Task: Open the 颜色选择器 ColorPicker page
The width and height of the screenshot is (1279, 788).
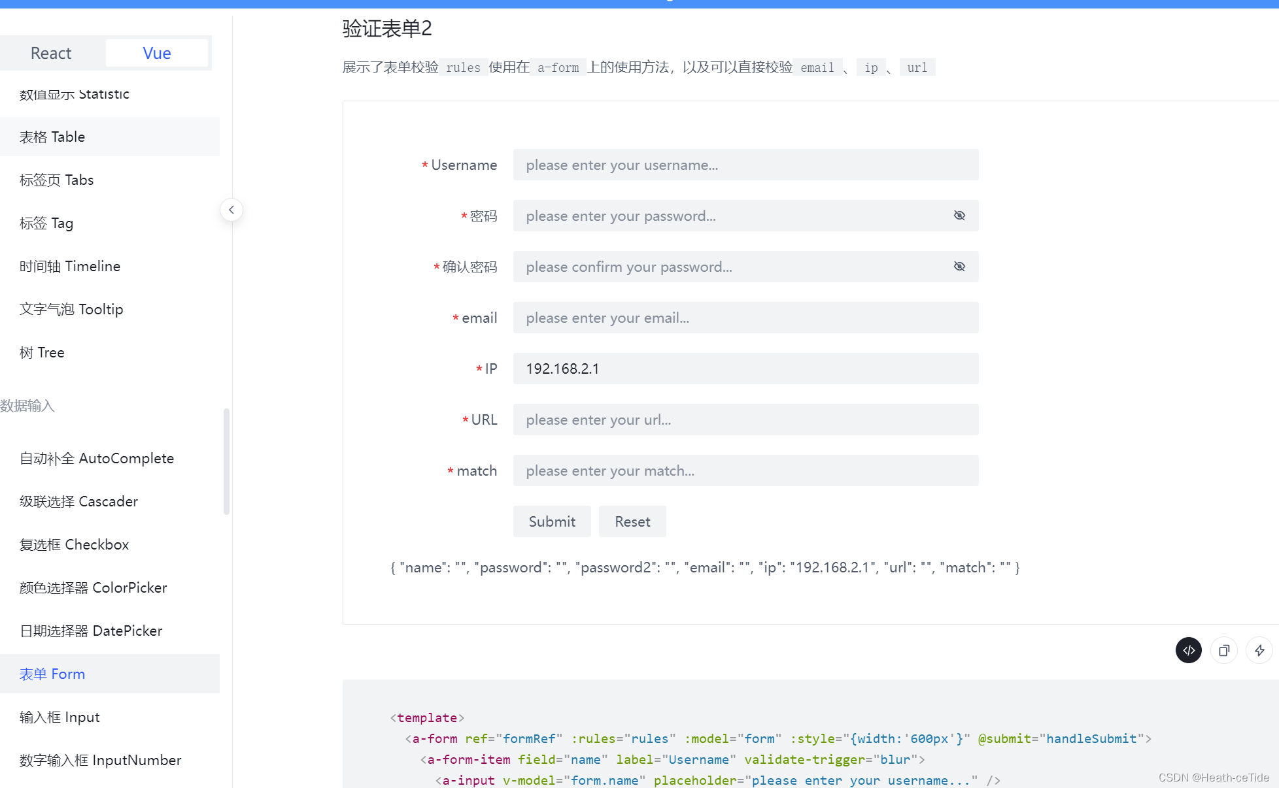Action: coord(94,587)
